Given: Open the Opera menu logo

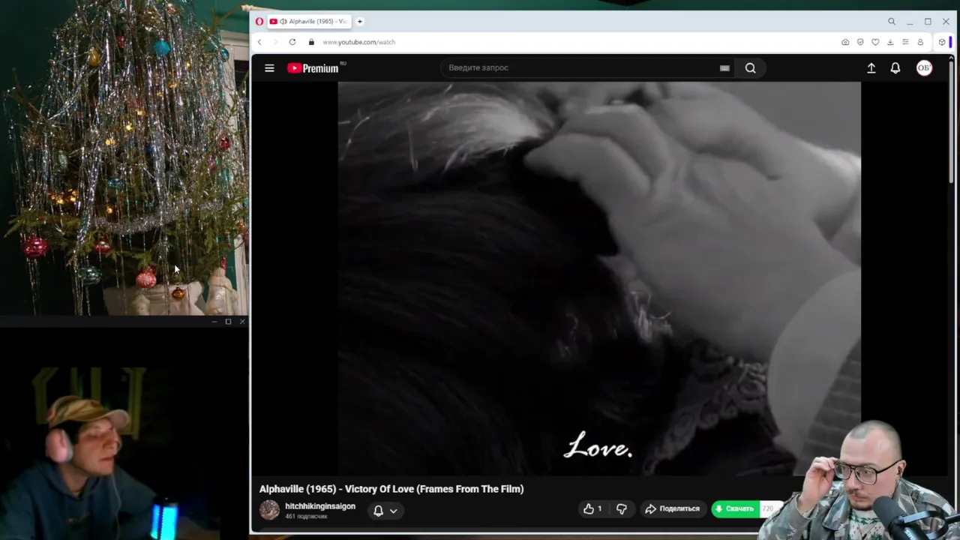Looking at the screenshot, I should coord(259,22).
